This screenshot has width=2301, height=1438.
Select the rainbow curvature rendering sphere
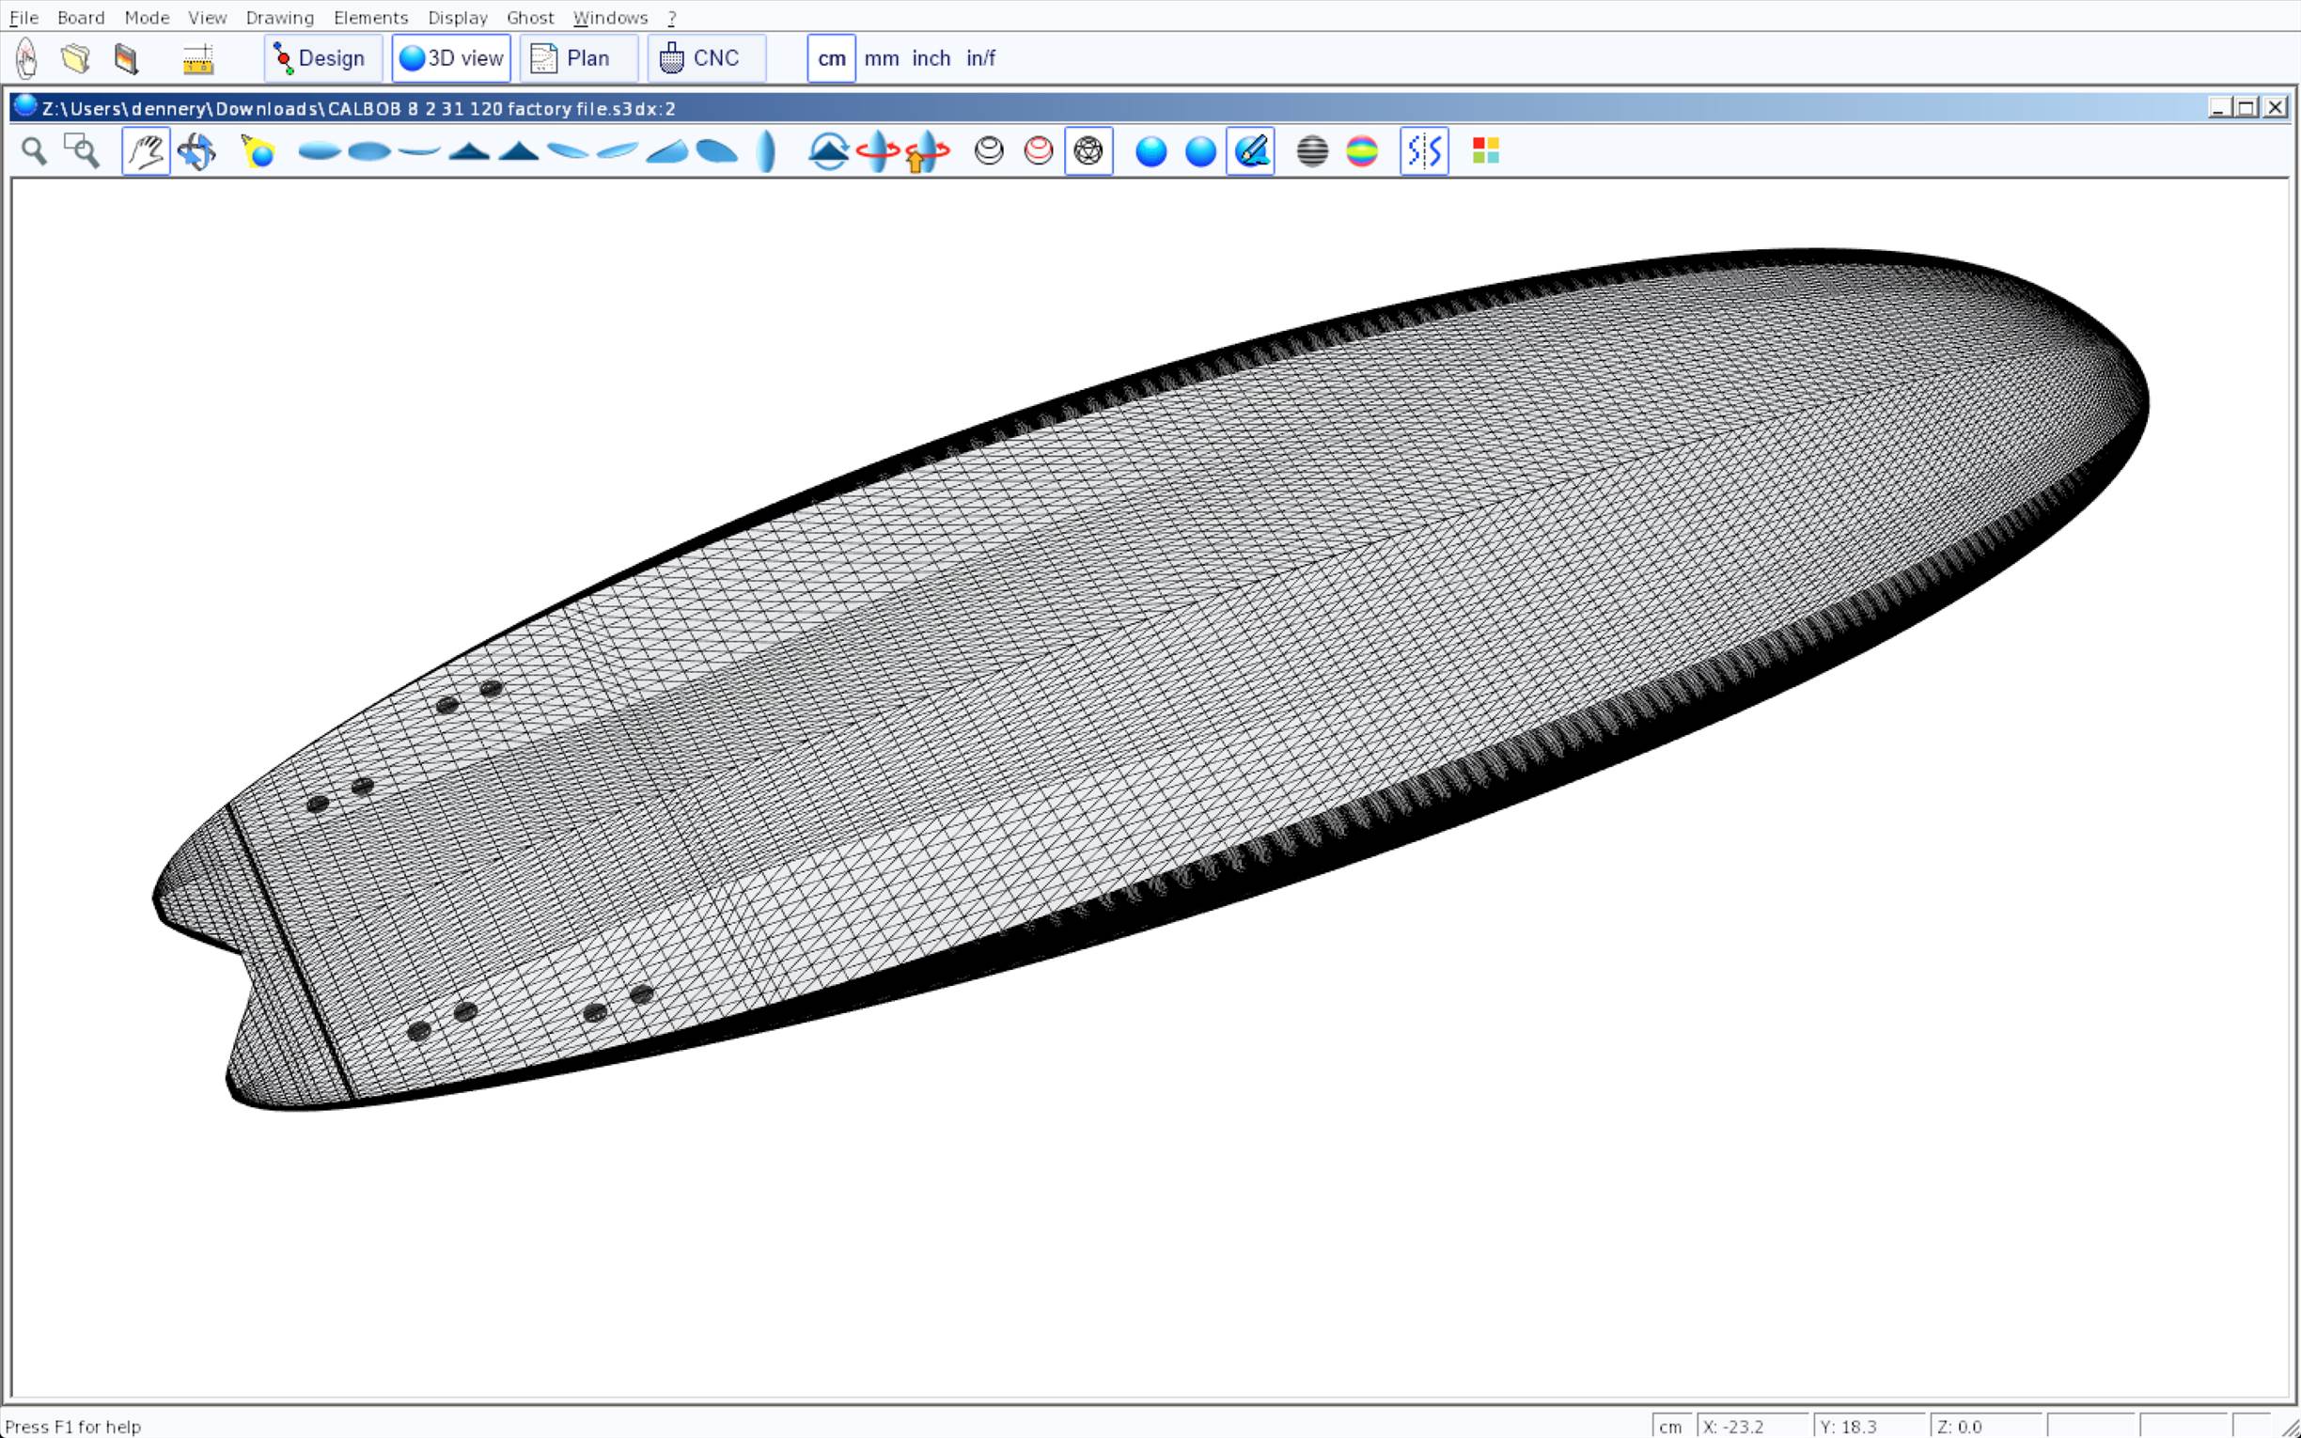(1362, 151)
